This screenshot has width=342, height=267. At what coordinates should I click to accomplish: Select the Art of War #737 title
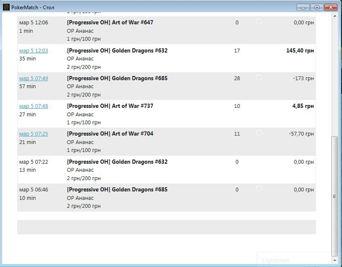coord(110,106)
